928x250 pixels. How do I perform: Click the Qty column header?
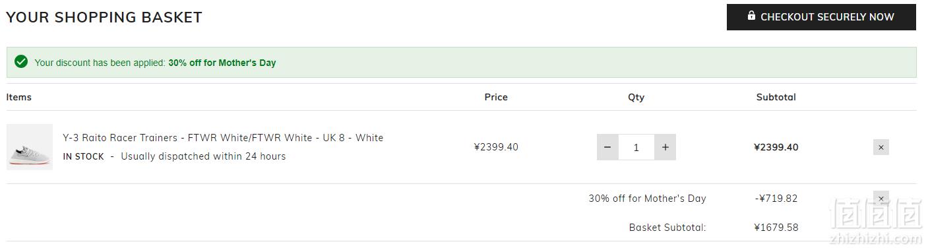pyautogui.click(x=636, y=97)
